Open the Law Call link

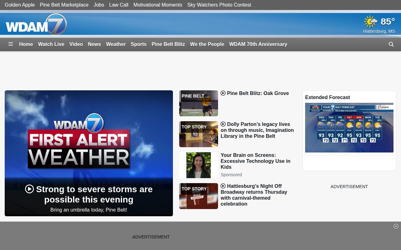coord(119,5)
